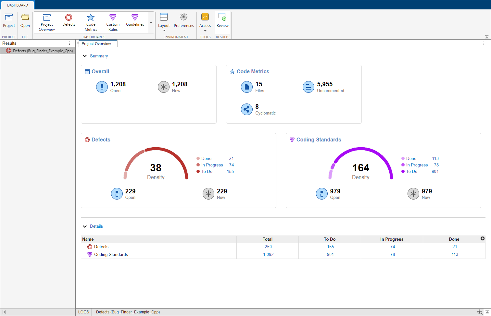The width and height of the screenshot is (491, 316).
Task: Select Defects (Bug_Finder_Example_Cpp) in Results
Action: pyautogui.click(x=43, y=51)
